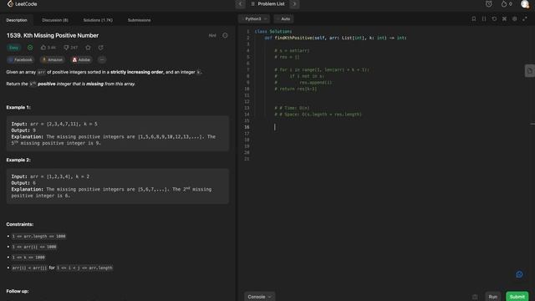Viewport: 535px width, 301px height.
Task: Click the commented return res[k-1] line
Action: pyautogui.click(x=295, y=89)
